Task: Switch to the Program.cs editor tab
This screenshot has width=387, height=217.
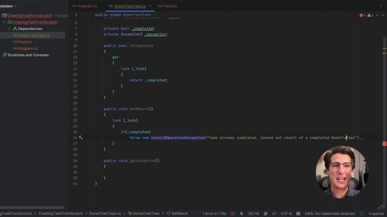Action: pos(85,6)
